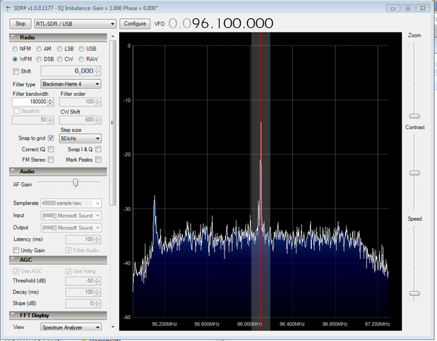Enable the Shift checkbox
Viewport: 437px width, 341px height.
(17, 71)
